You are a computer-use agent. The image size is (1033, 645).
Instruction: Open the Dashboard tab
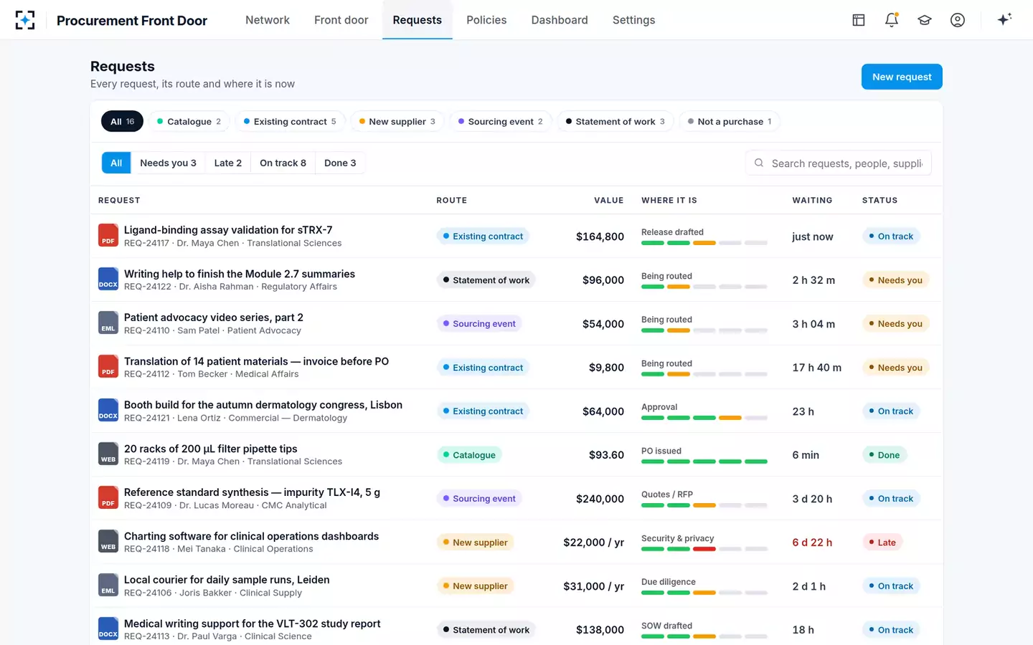(x=560, y=20)
